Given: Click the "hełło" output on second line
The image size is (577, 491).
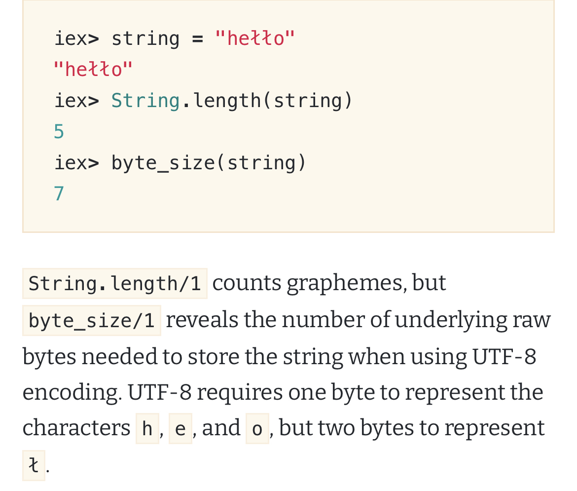Looking at the screenshot, I should (x=93, y=69).
